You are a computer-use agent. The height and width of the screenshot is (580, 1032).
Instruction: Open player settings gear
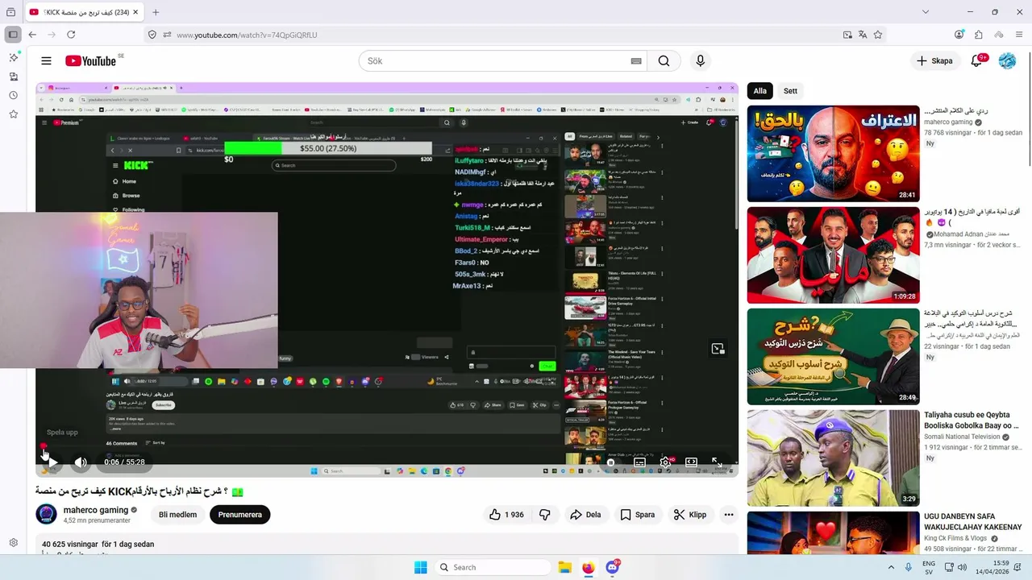(665, 462)
